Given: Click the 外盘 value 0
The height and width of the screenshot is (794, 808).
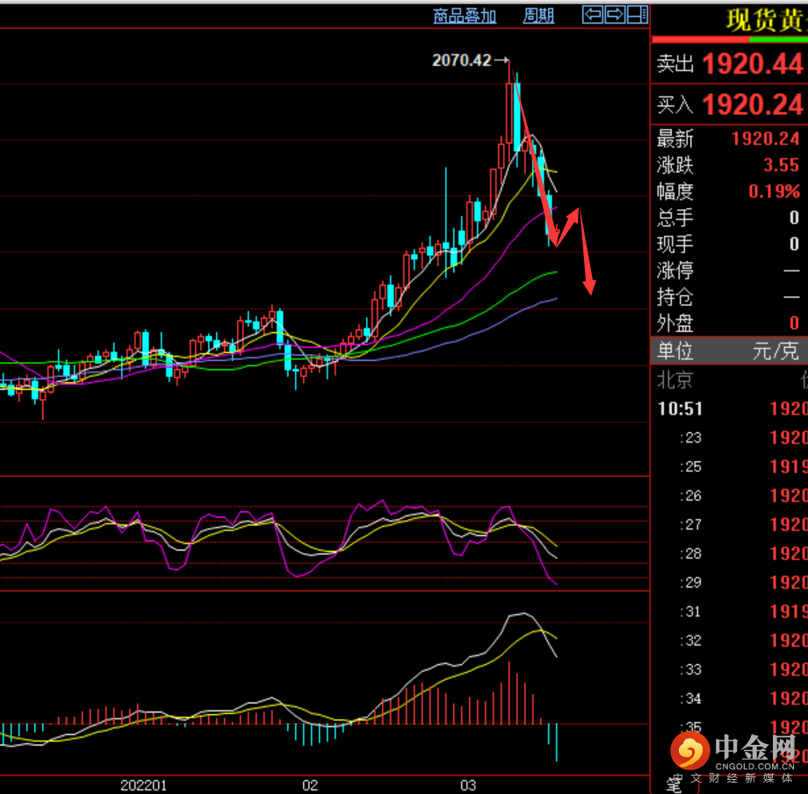Looking at the screenshot, I should (794, 323).
